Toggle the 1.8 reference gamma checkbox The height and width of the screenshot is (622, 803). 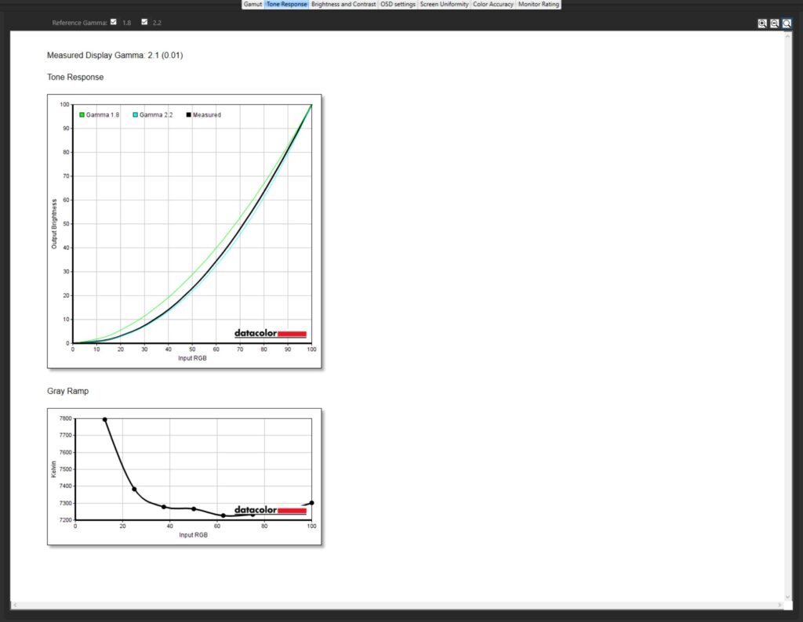tap(114, 22)
